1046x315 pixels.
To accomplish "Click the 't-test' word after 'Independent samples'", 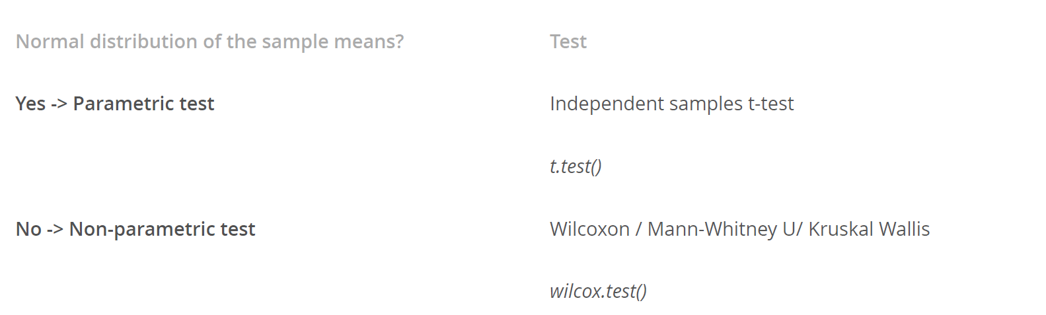I will [x=770, y=104].
